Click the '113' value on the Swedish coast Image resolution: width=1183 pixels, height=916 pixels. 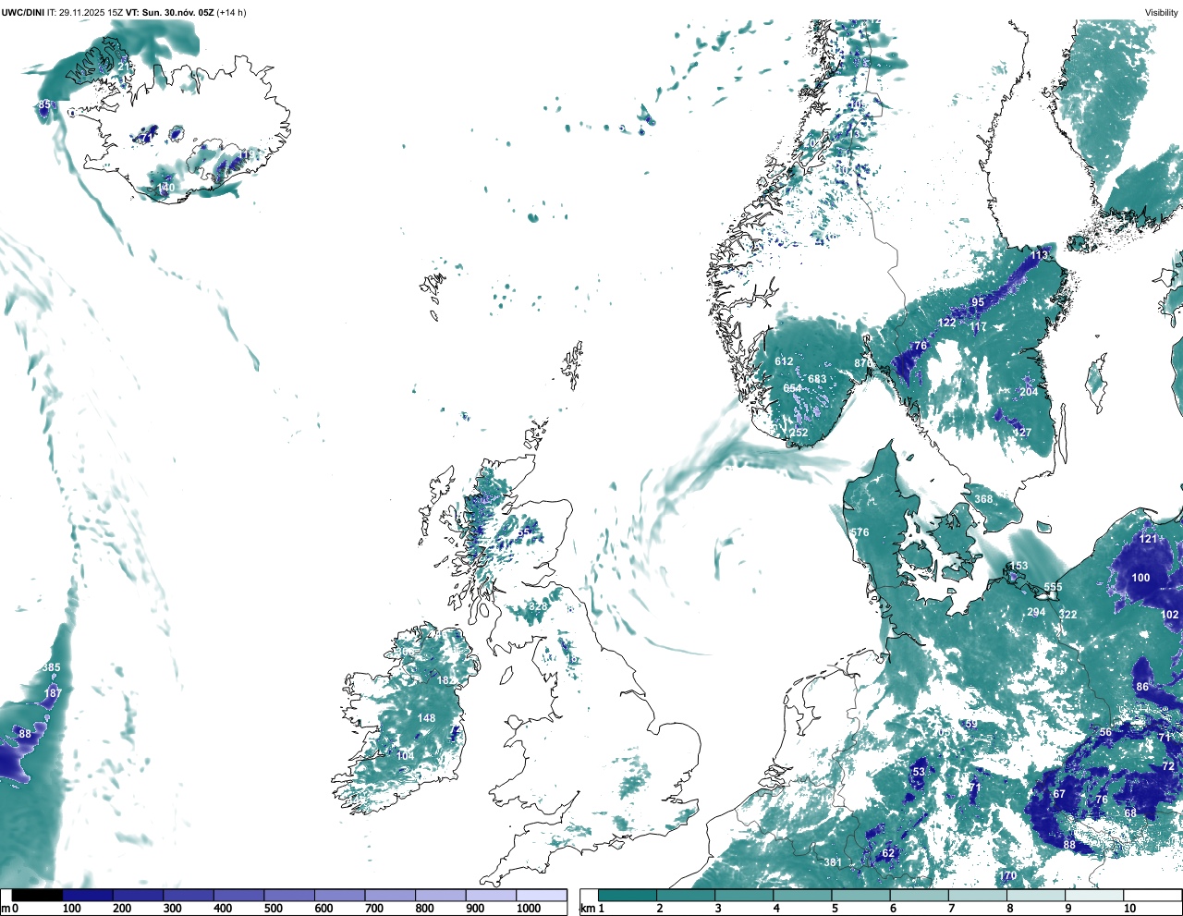1040,255
